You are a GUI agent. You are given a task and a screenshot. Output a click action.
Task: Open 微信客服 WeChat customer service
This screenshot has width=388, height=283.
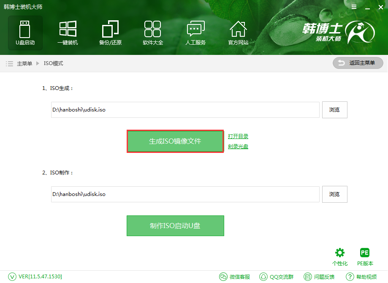coord(233,277)
